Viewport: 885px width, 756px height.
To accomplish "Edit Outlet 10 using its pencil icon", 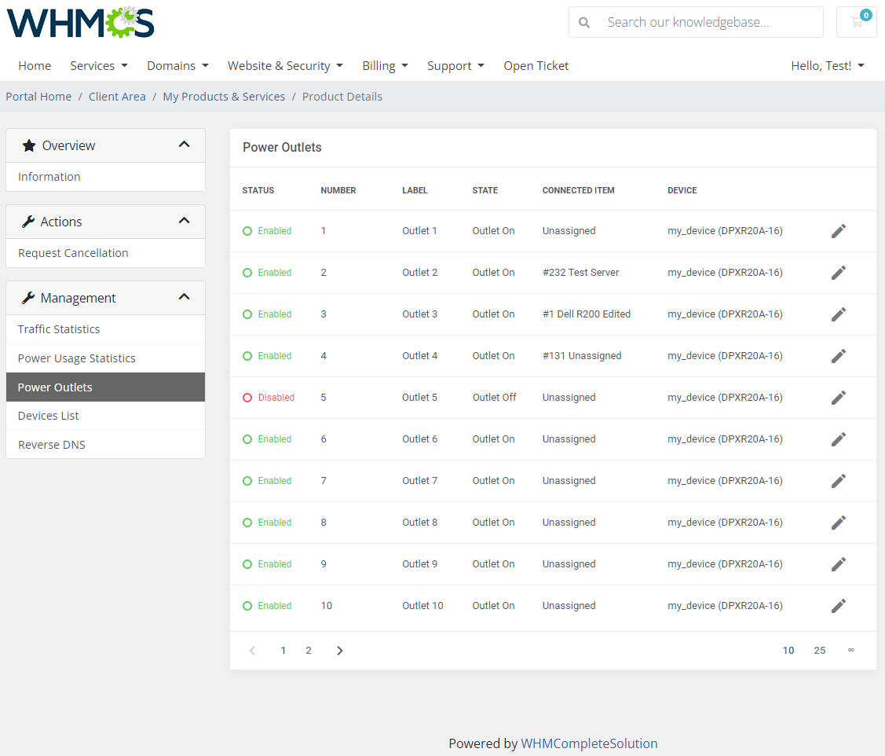I will [838, 605].
